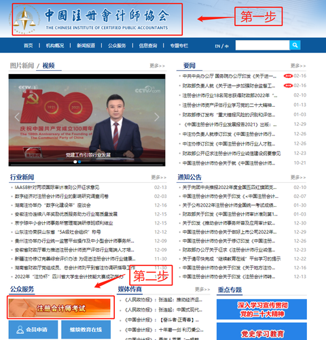This screenshot has height=340, width=326.
Task: Open the 行业新闻 section heading
Action: [x=22, y=177]
